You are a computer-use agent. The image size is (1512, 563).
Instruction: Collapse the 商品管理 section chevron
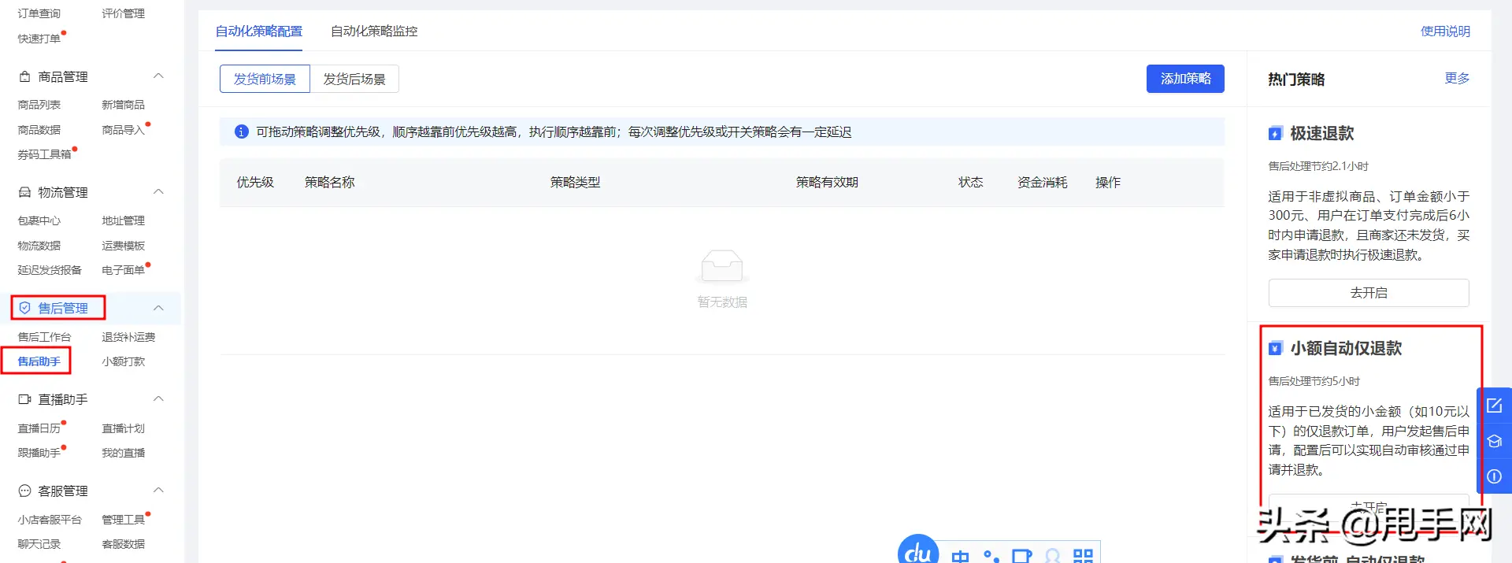coord(158,76)
